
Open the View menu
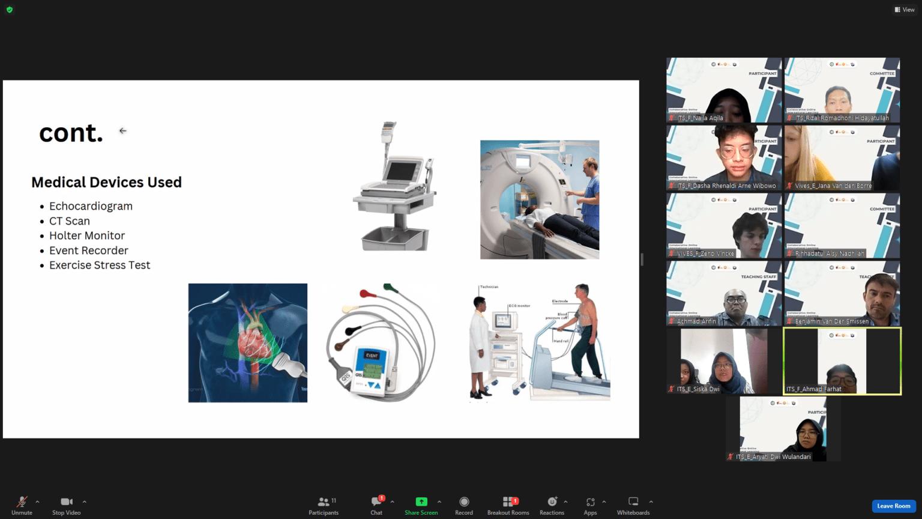click(904, 9)
